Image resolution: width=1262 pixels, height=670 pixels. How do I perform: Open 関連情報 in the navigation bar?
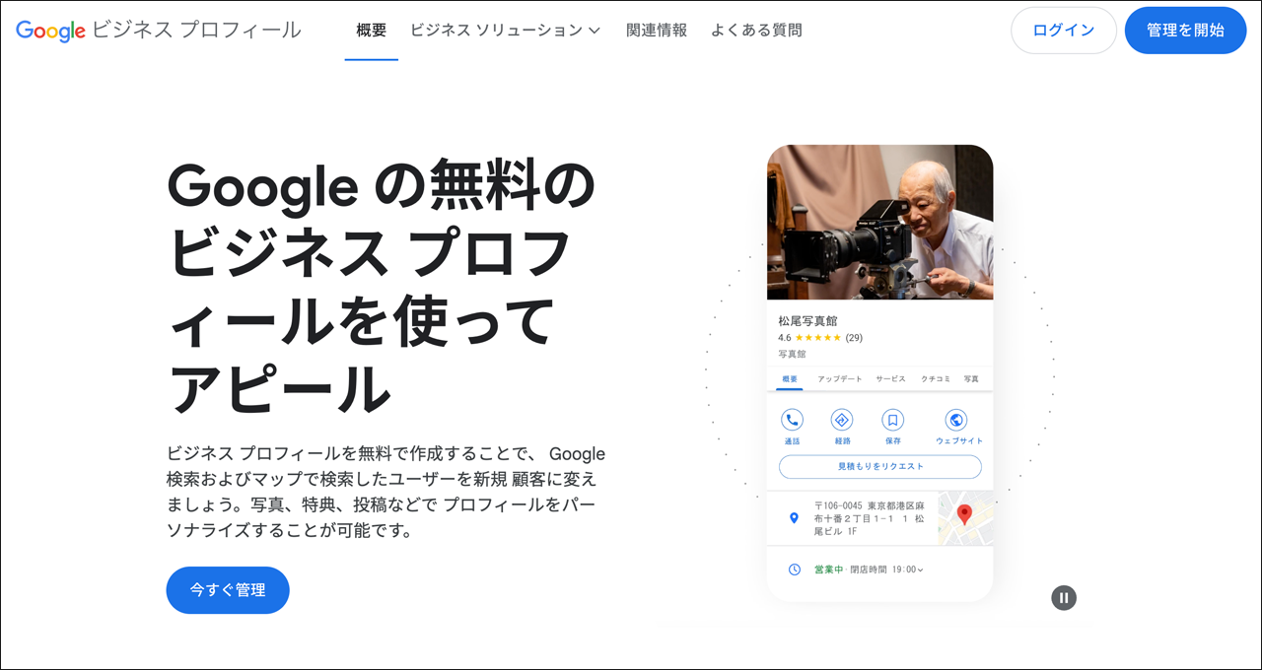tap(657, 31)
